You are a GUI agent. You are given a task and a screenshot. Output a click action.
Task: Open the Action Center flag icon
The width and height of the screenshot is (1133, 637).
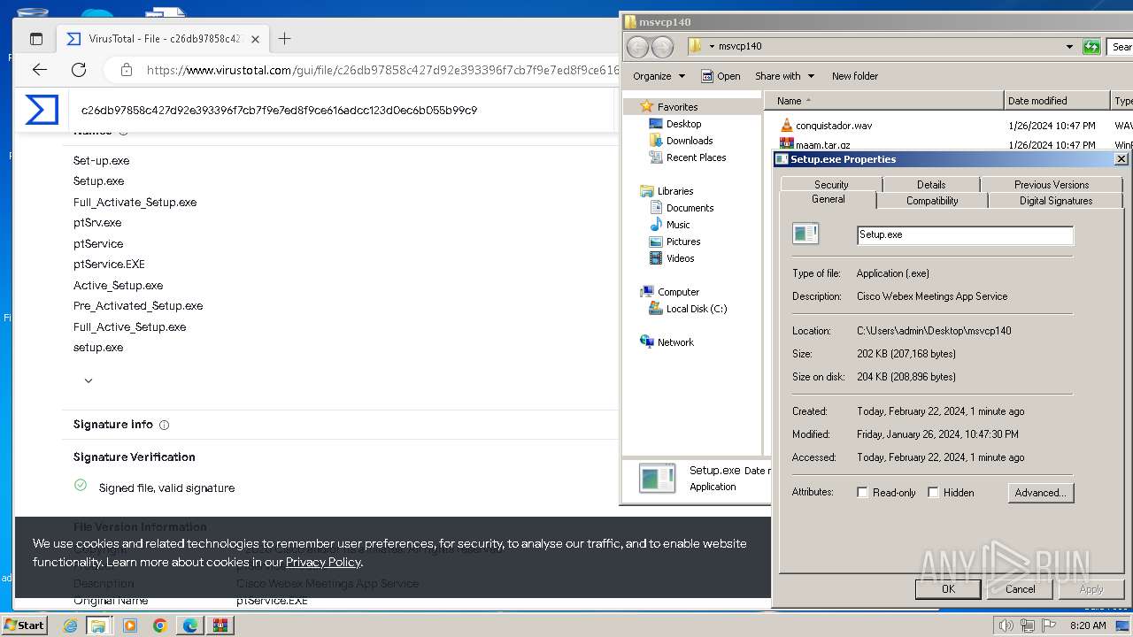point(1048,625)
